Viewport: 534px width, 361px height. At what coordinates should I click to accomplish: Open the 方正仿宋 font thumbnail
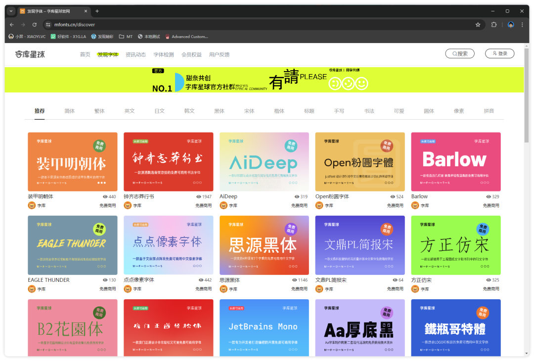(x=456, y=245)
